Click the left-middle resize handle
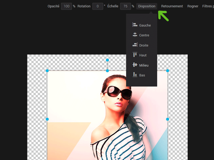Screen dimensions: 214x160 point(47,119)
